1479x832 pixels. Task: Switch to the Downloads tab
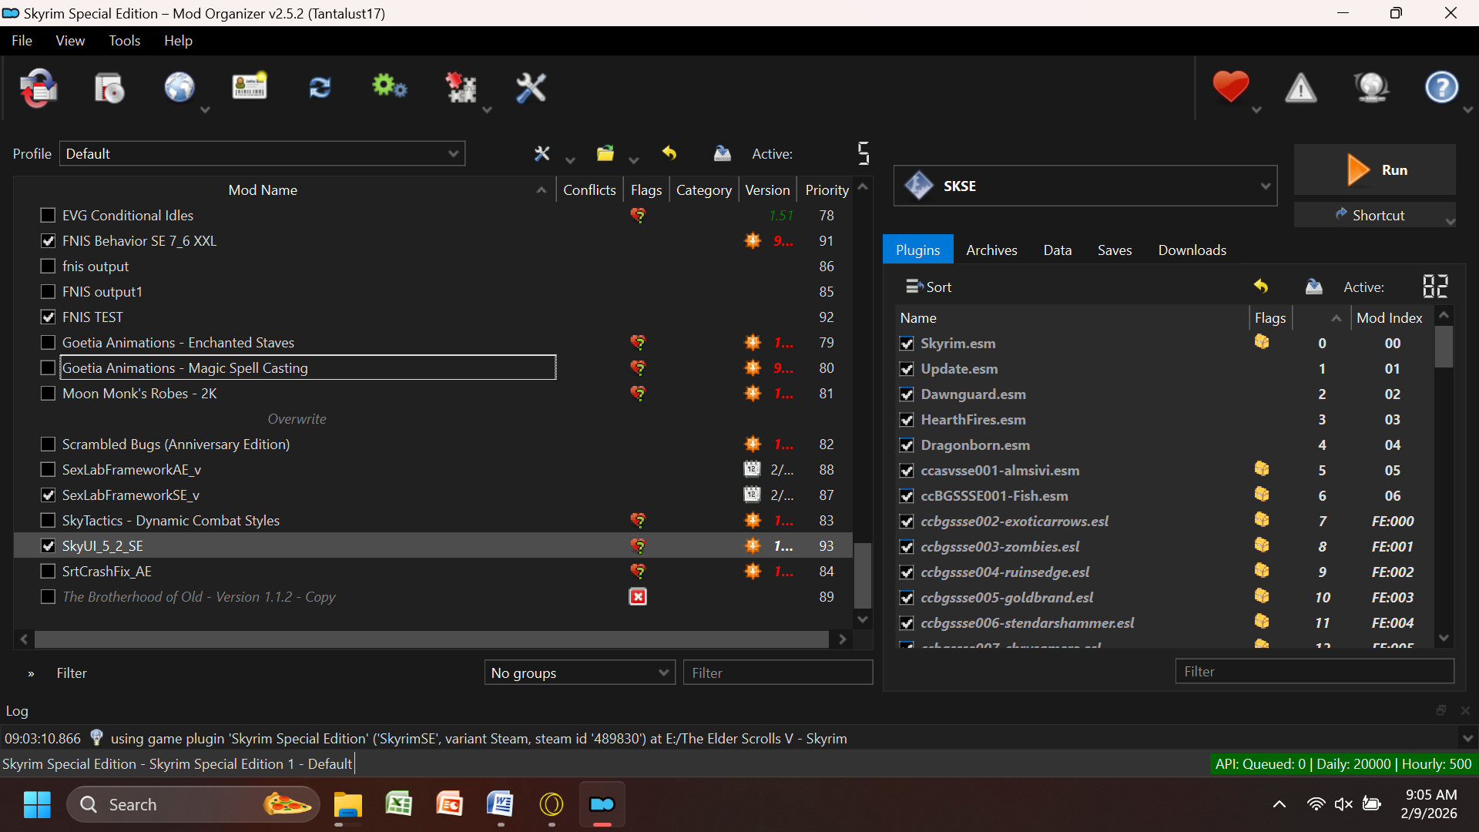[1192, 250]
